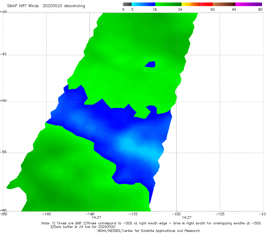The image size is (266, 233).
Task: Click the longitude axis label '-150'
Action: tap(4, 214)
